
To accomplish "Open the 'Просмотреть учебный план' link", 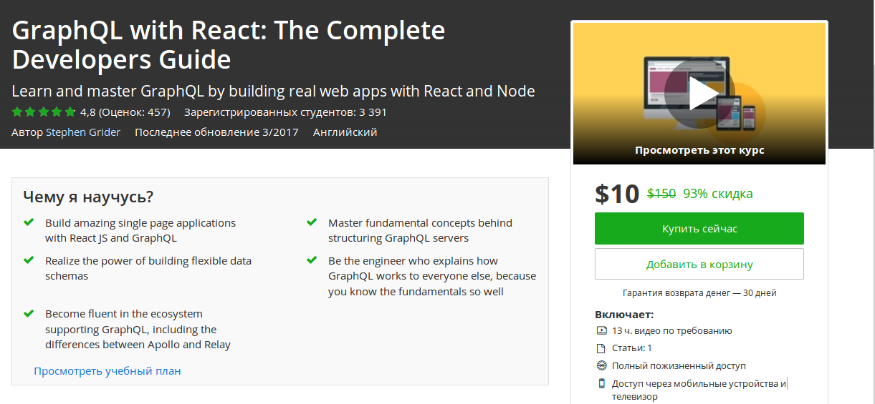I will (x=107, y=371).
